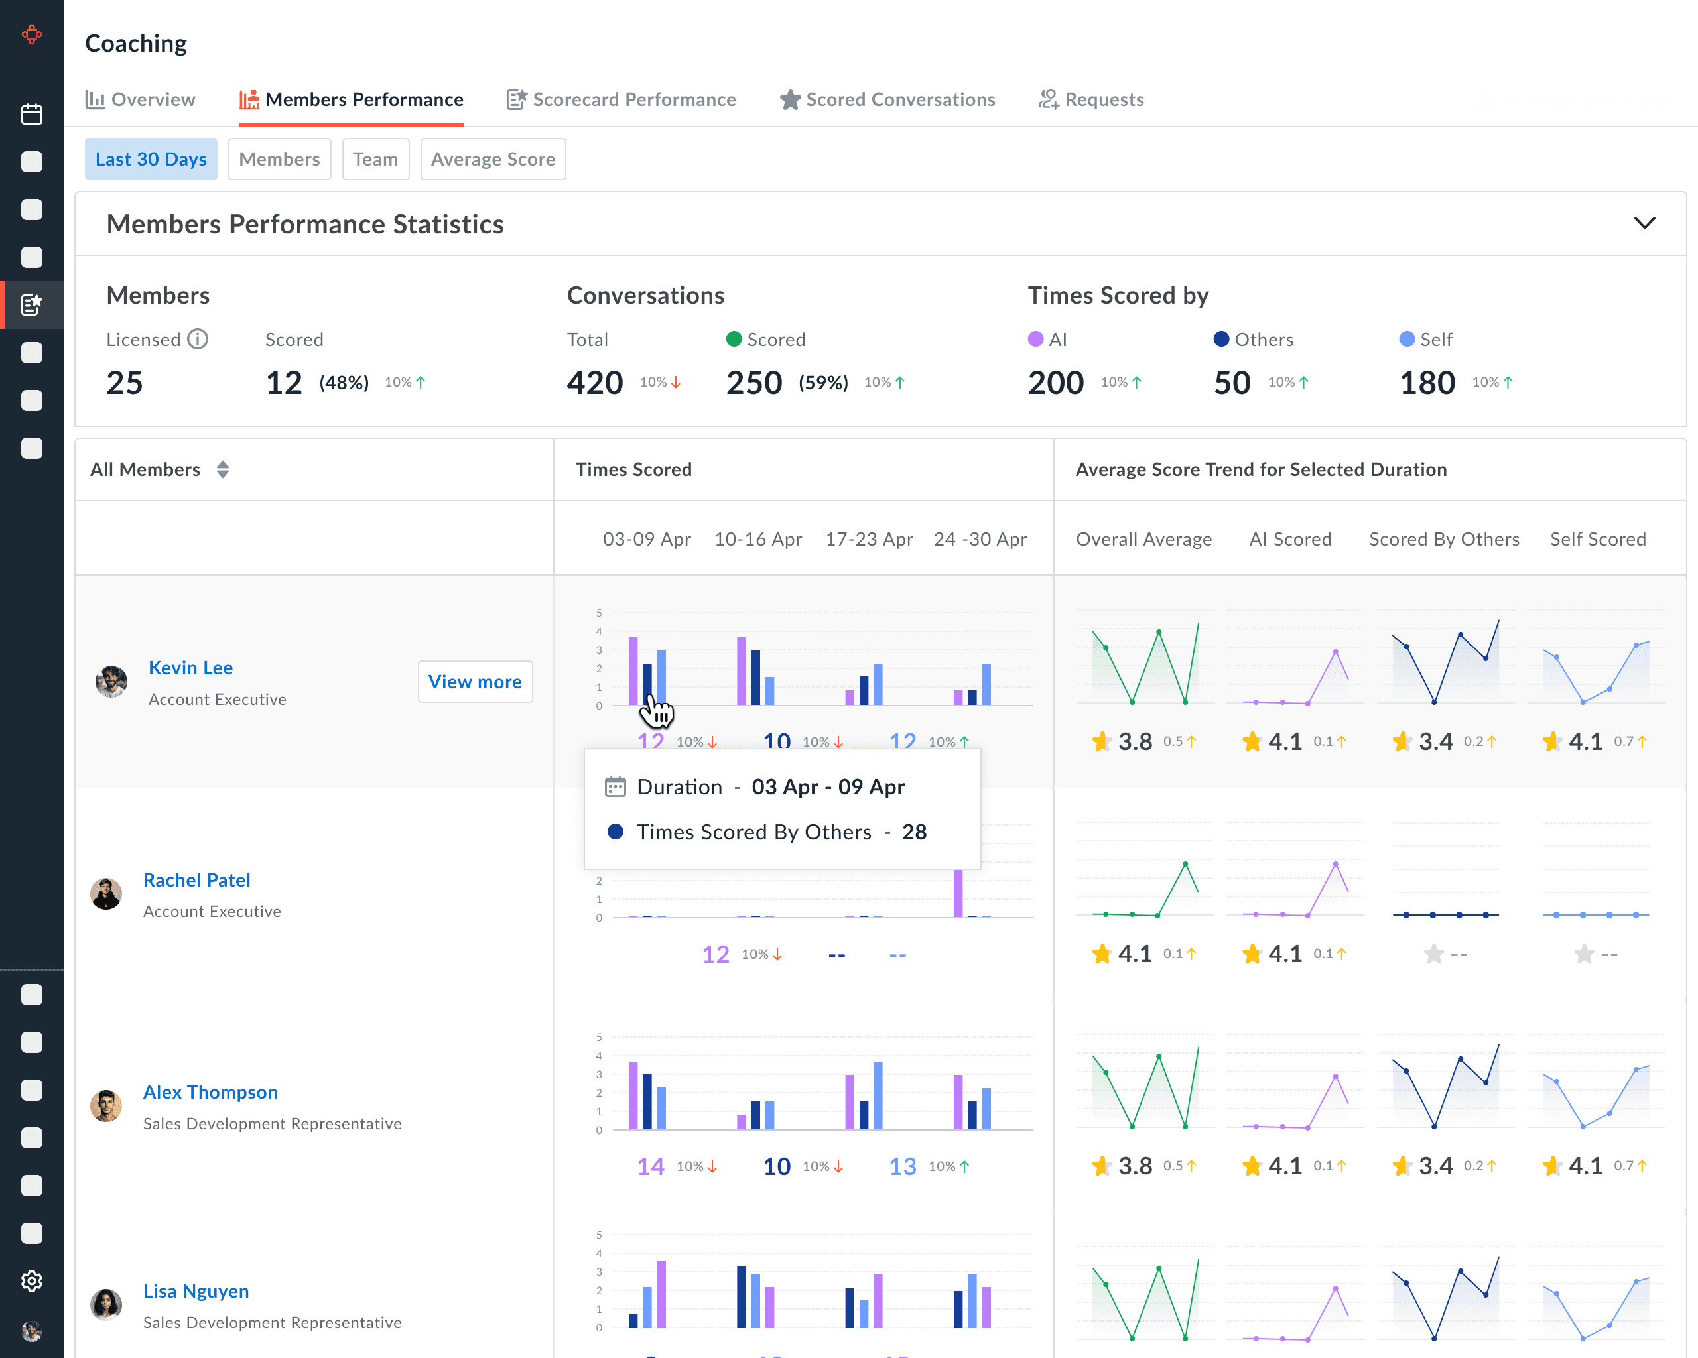Collapse Members Performance Statistics panel
The width and height of the screenshot is (1698, 1358).
[x=1644, y=223]
